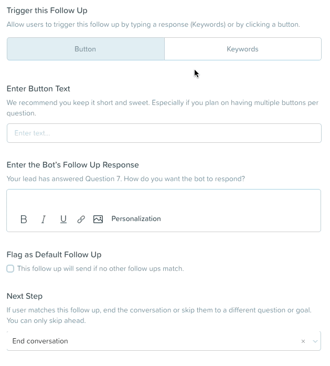
Task: Toggle underline in the response editor
Action: click(63, 219)
